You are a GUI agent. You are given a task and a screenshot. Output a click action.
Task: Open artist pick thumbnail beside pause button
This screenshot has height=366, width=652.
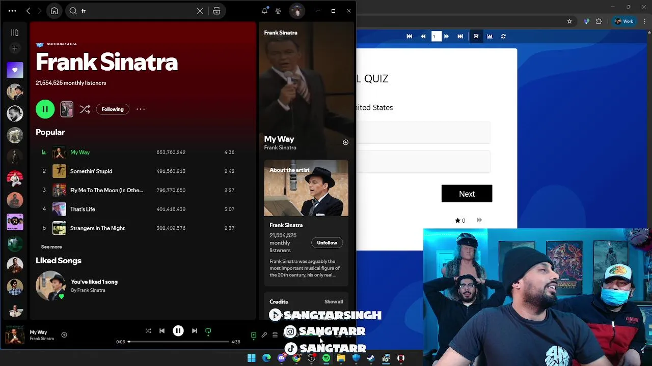coord(67,109)
